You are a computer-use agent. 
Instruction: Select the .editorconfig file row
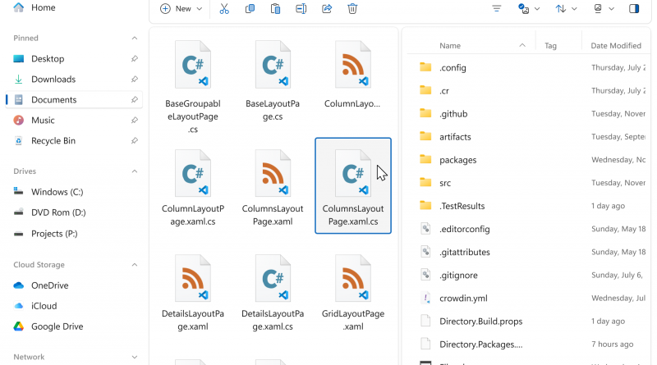[x=529, y=229]
